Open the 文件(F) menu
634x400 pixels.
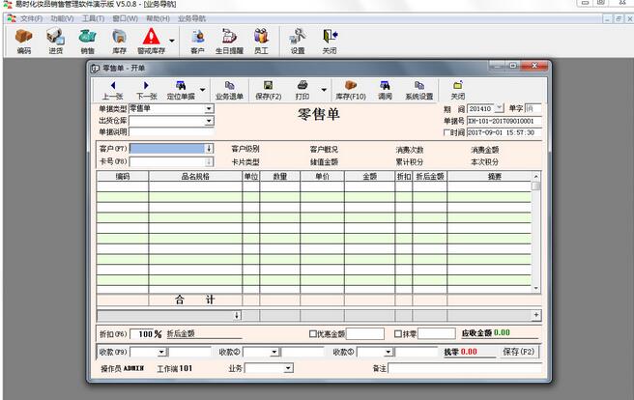pyautogui.click(x=31, y=18)
